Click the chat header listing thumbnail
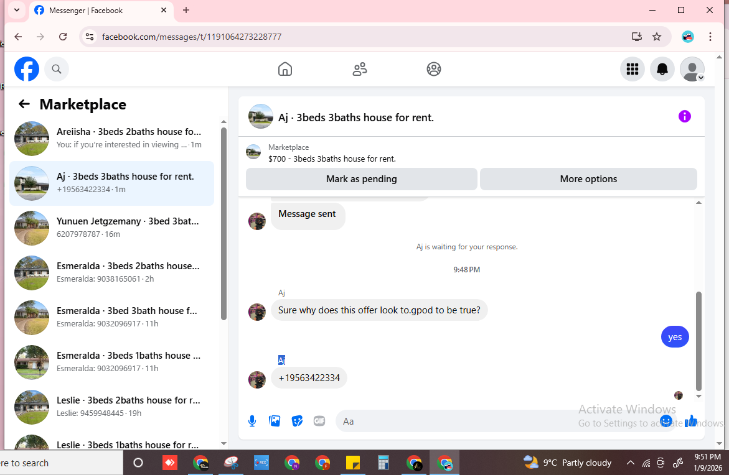Screen dimensions: 729x475 (x=260, y=116)
